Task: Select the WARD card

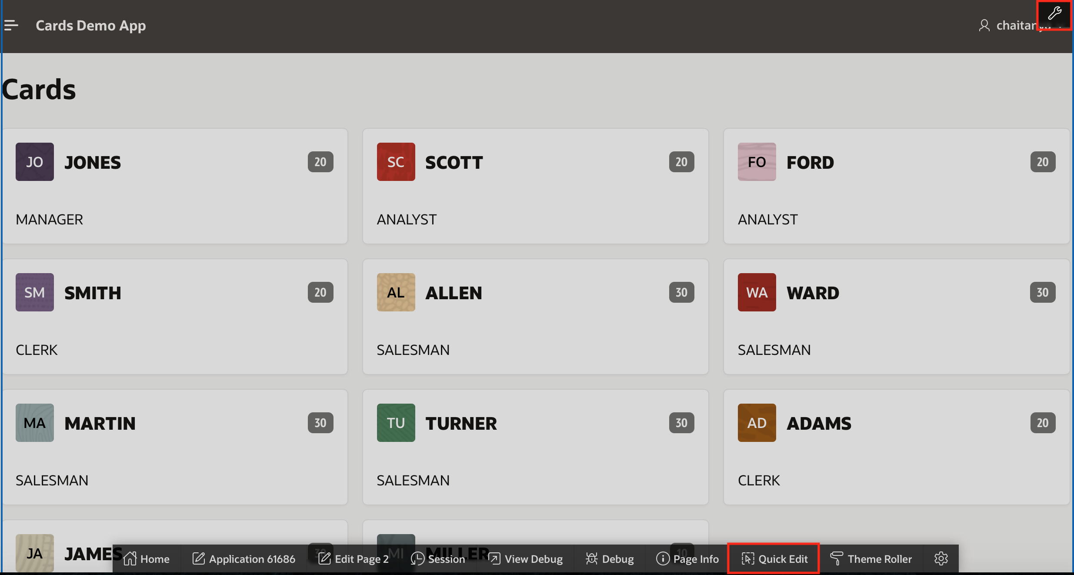Action: (x=896, y=317)
